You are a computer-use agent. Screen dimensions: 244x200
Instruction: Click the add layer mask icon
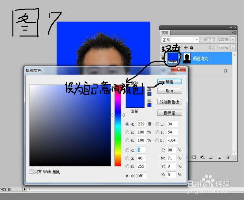(194, 158)
